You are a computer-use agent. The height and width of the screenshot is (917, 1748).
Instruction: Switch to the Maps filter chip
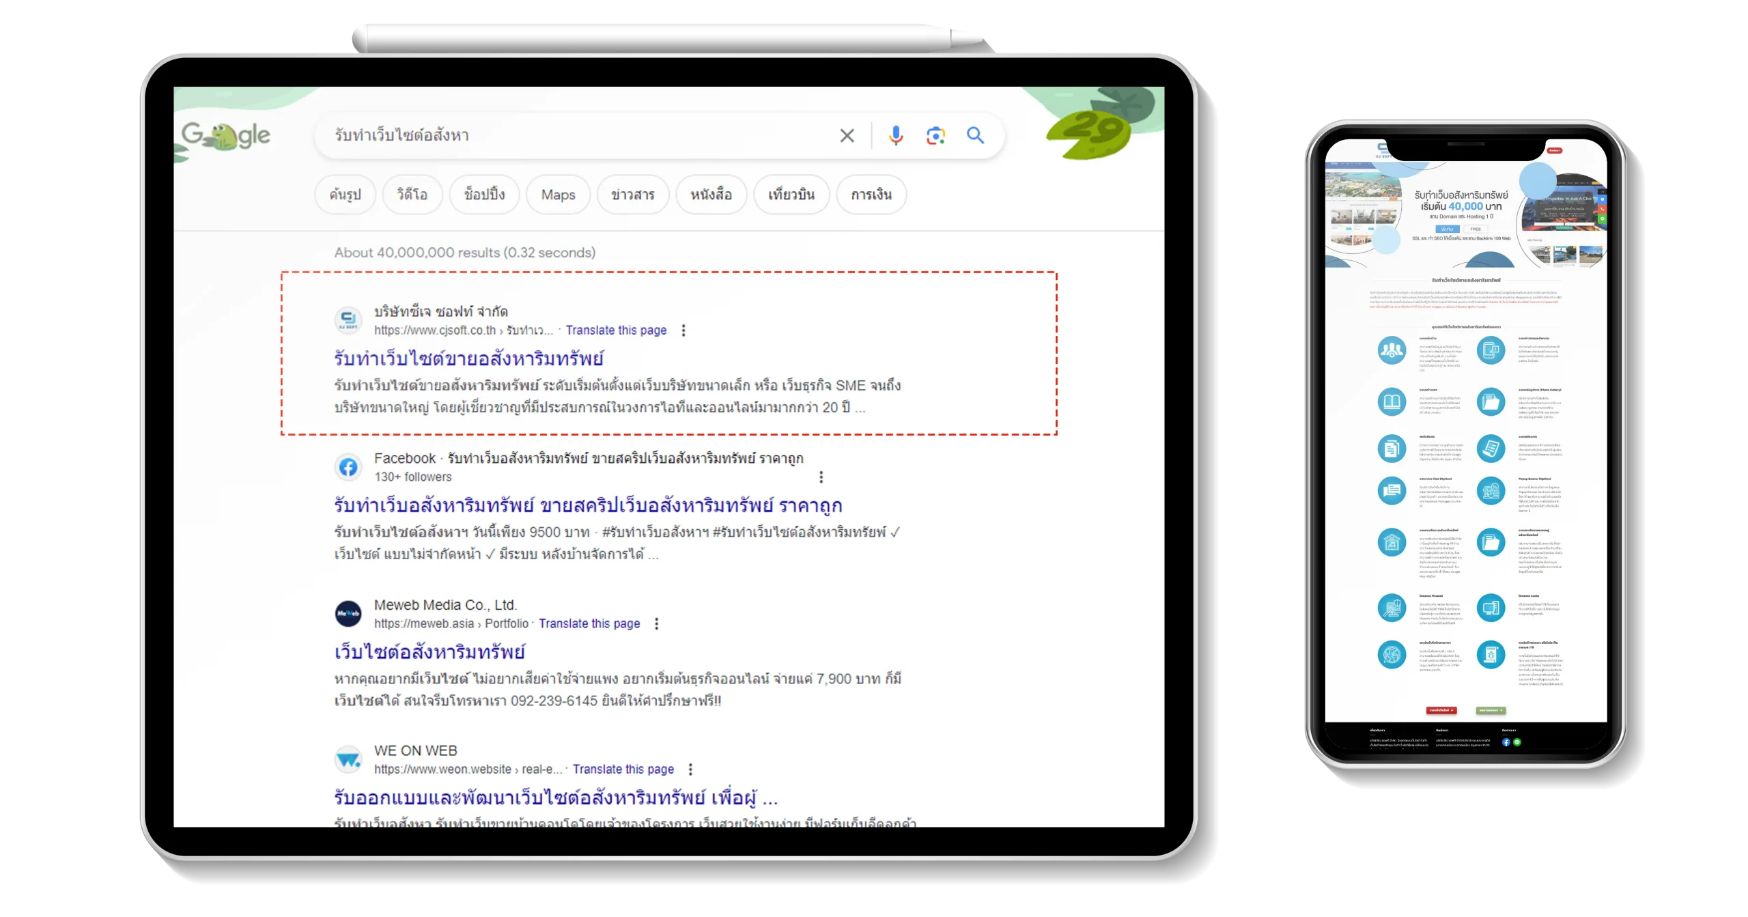point(558,195)
